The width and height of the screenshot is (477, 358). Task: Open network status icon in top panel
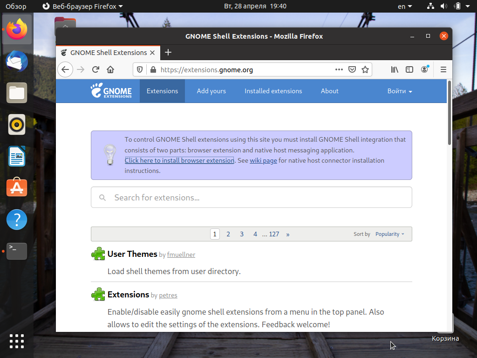click(x=430, y=6)
